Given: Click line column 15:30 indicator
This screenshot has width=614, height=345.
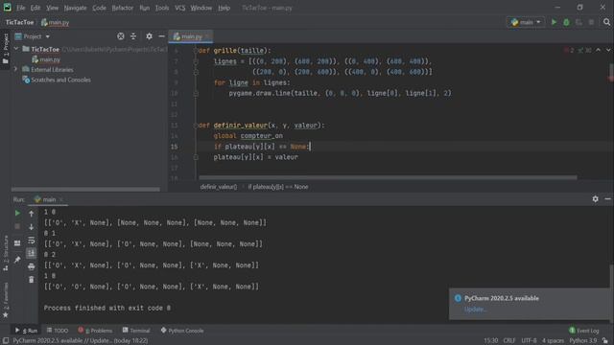Looking at the screenshot, I should point(490,341).
